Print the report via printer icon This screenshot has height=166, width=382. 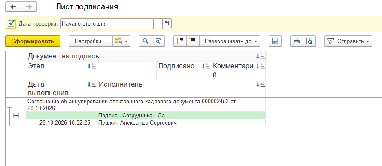(297, 41)
